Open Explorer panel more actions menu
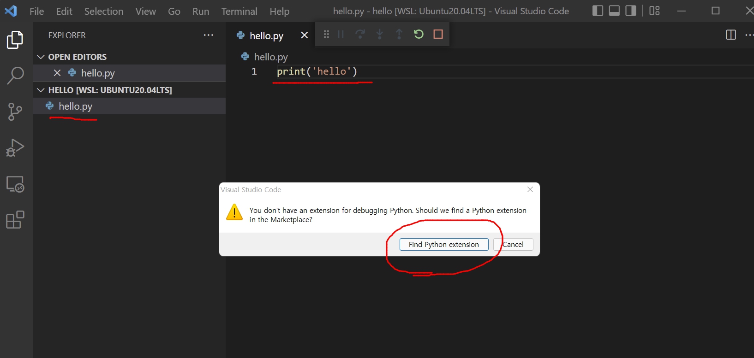The width and height of the screenshot is (754, 358). point(209,35)
